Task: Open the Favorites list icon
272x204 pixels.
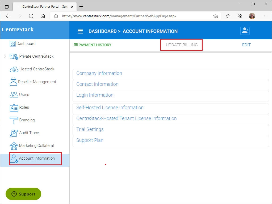Action: [228, 16]
